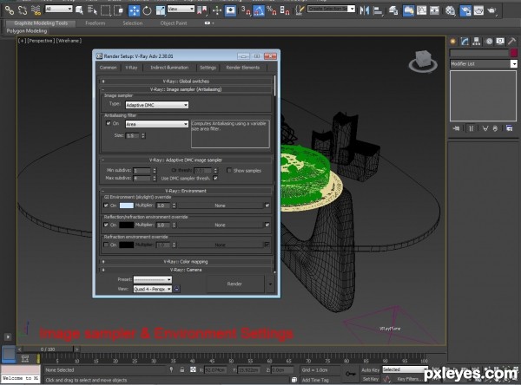Open the Display command panel icon
This screenshot has height=385, width=521.
[x=500, y=42]
